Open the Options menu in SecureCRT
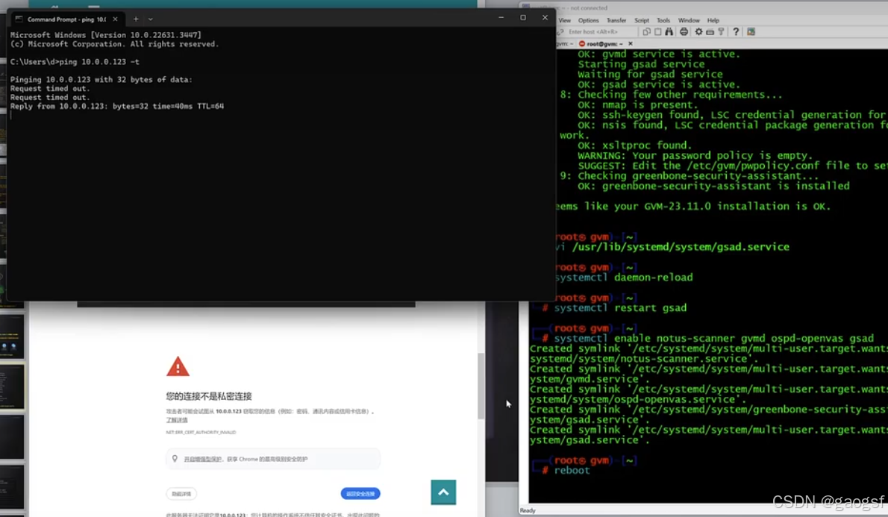Image resolution: width=888 pixels, height=517 pixels. coord(589,20)
